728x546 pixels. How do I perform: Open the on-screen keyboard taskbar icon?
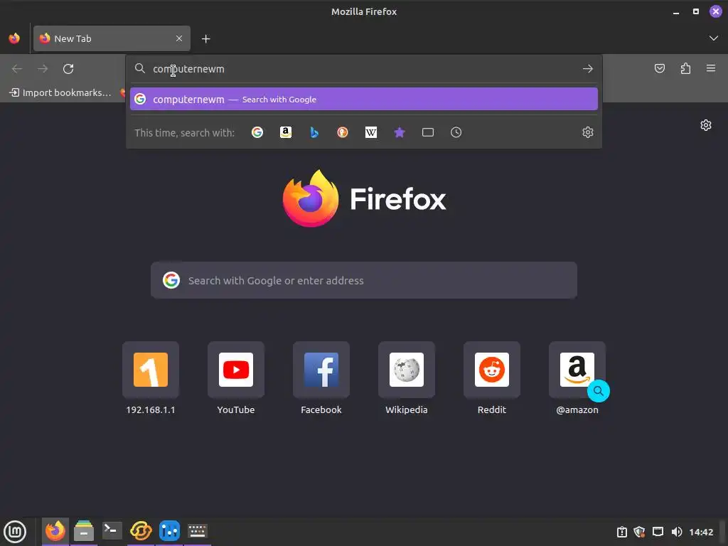[x=198, y=530]
